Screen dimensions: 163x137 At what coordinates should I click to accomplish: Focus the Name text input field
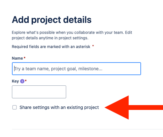click(x=76, y=69)
